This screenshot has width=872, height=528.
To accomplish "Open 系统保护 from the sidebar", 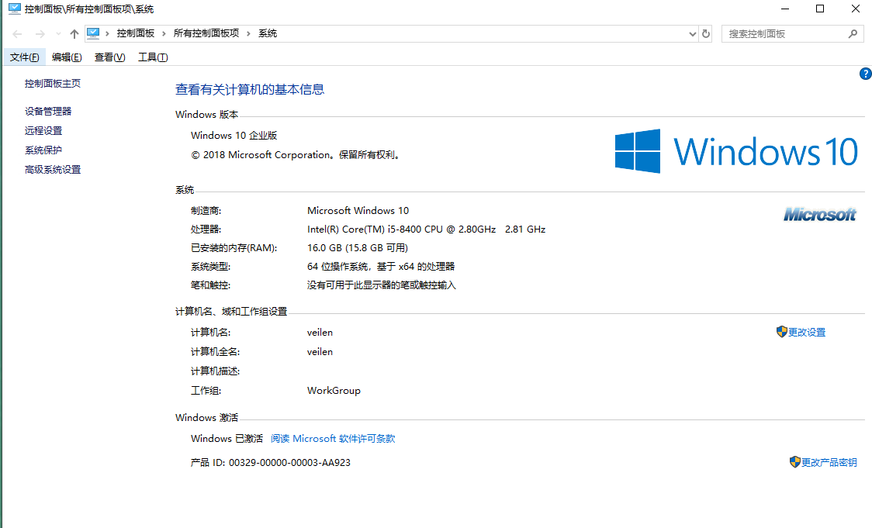I will click(x=43, y=150).
